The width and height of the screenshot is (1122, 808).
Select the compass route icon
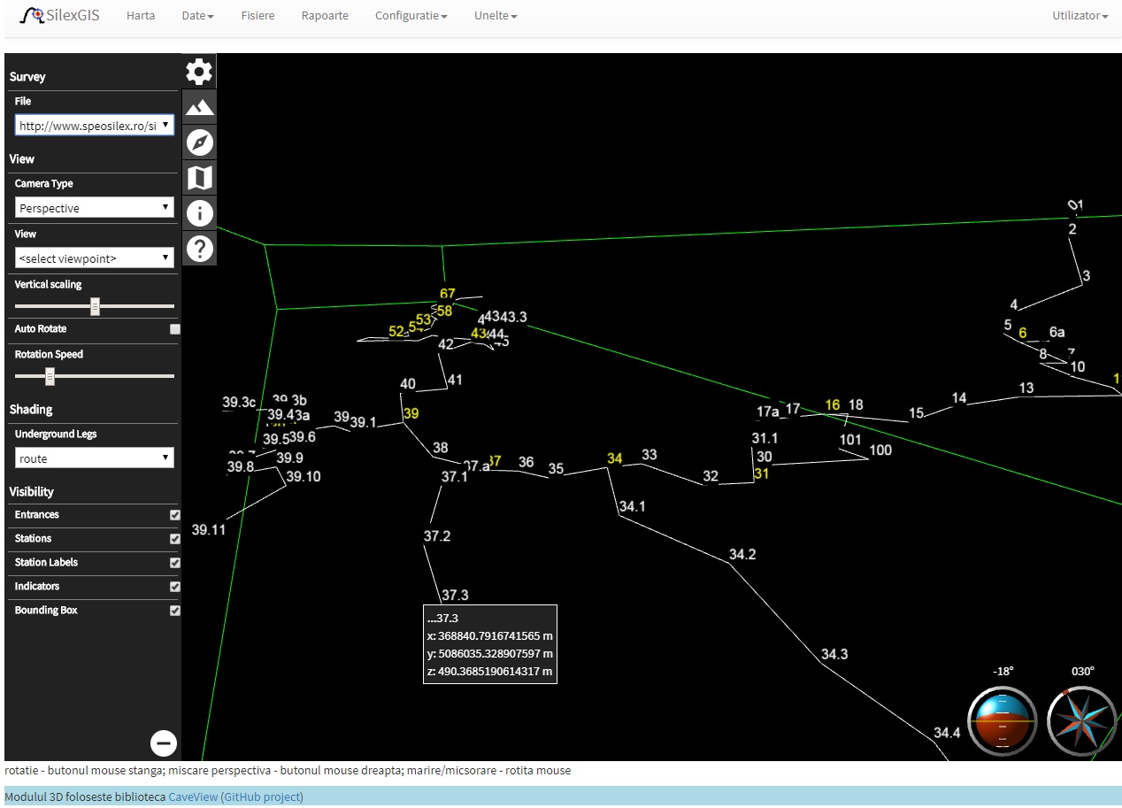(200, 142)
